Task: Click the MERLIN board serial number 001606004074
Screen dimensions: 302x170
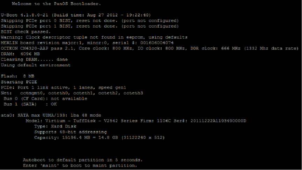Action: [157, 43]
